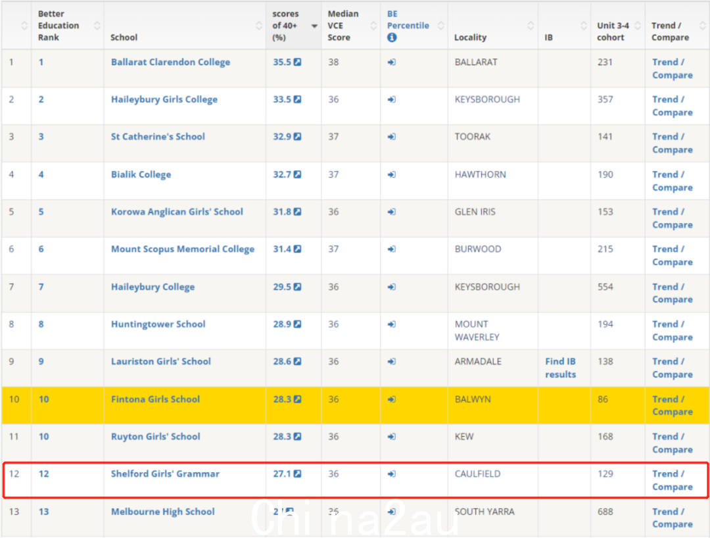Click BE Percentile login icon for Fintona Girls School

coord(392,399)
